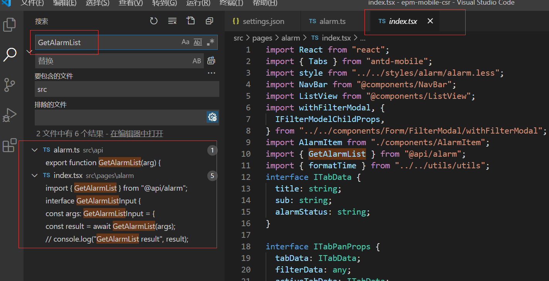This screenshot has height=281, width=549.
Task: Collapse the index.tsx result group
Action: pyautogui.click(x=34, y=175)
